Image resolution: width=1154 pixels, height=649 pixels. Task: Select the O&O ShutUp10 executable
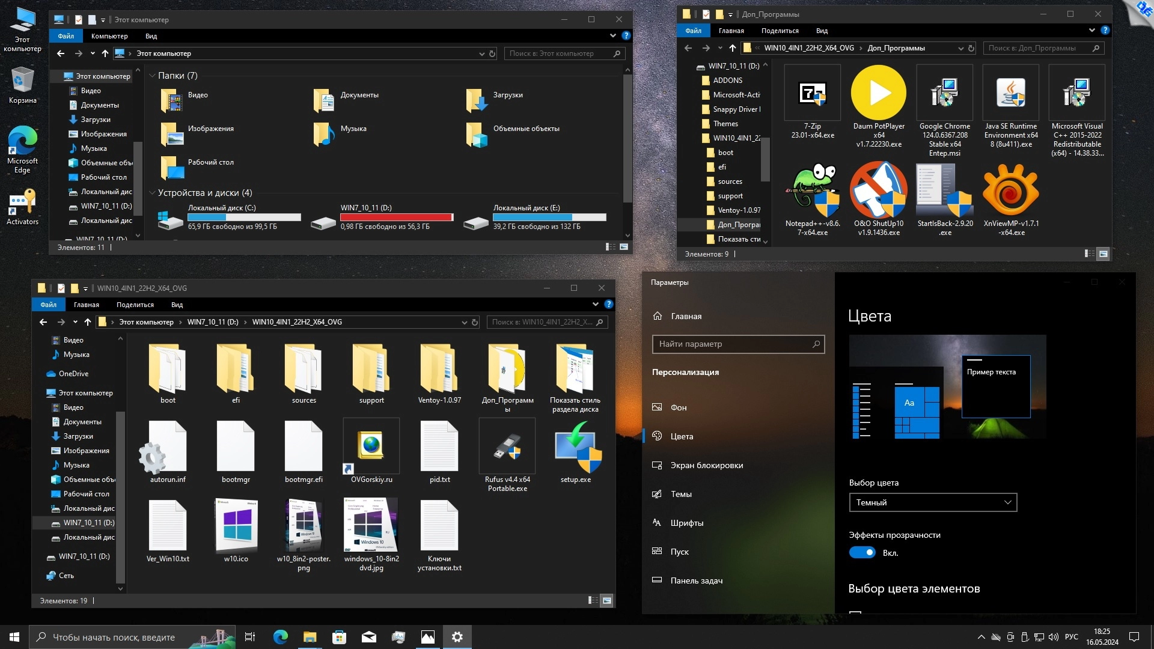(x=878, y=190)
